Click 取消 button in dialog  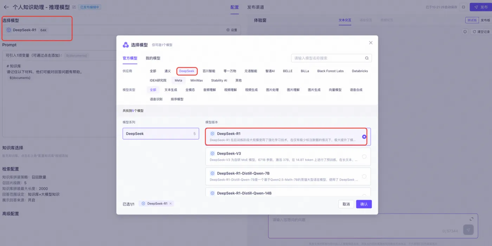pyautogui.click(x=346, y=204)
